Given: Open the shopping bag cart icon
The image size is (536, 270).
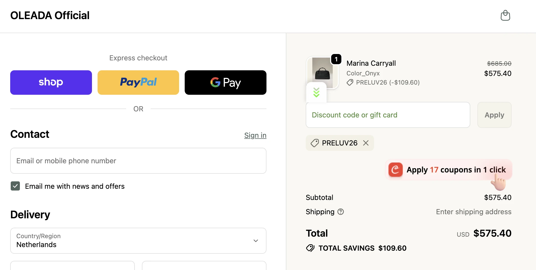Looking at the screenshot, I should (505, 16).
